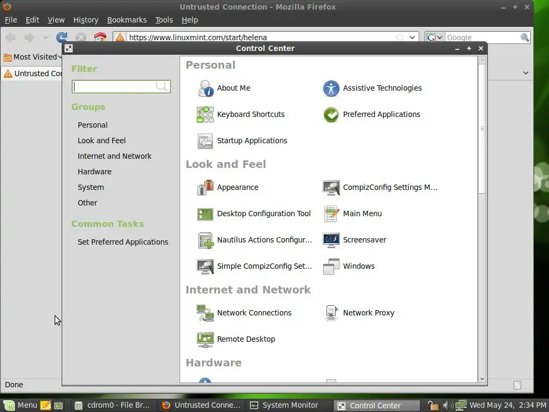549x412 pixels.
Task: Open Startup Applications icon
Action: click(x=205, y=141)
